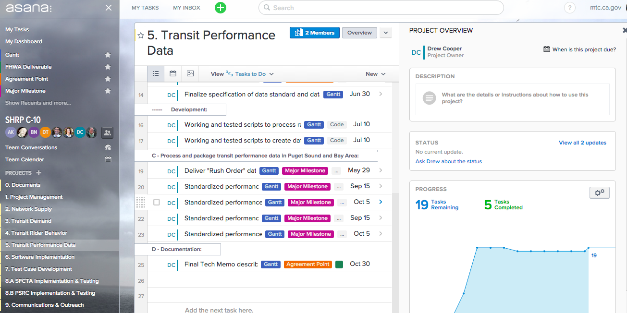The width and height of the screenshot is (627, 313).
Task: Switch to MY TASKS tab
Action: (x=145, y=8)
